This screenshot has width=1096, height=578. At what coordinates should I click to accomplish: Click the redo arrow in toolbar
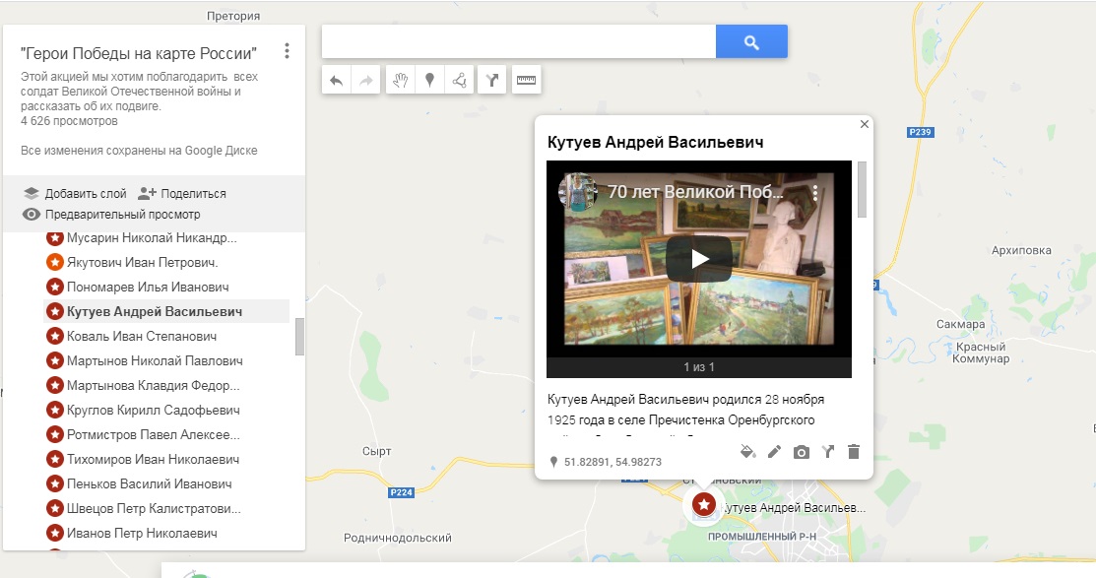365,81
